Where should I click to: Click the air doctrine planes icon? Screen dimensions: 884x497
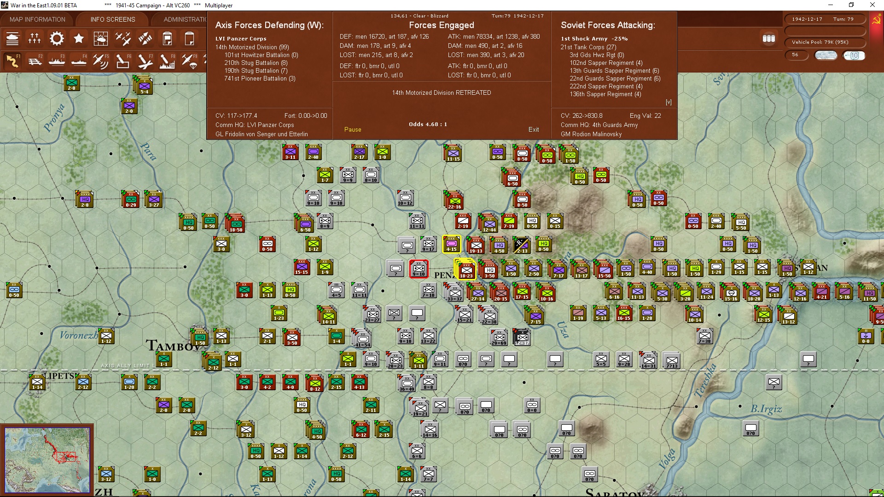123,39
